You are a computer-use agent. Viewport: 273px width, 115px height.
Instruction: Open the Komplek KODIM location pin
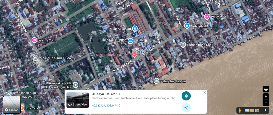[75, 85]
